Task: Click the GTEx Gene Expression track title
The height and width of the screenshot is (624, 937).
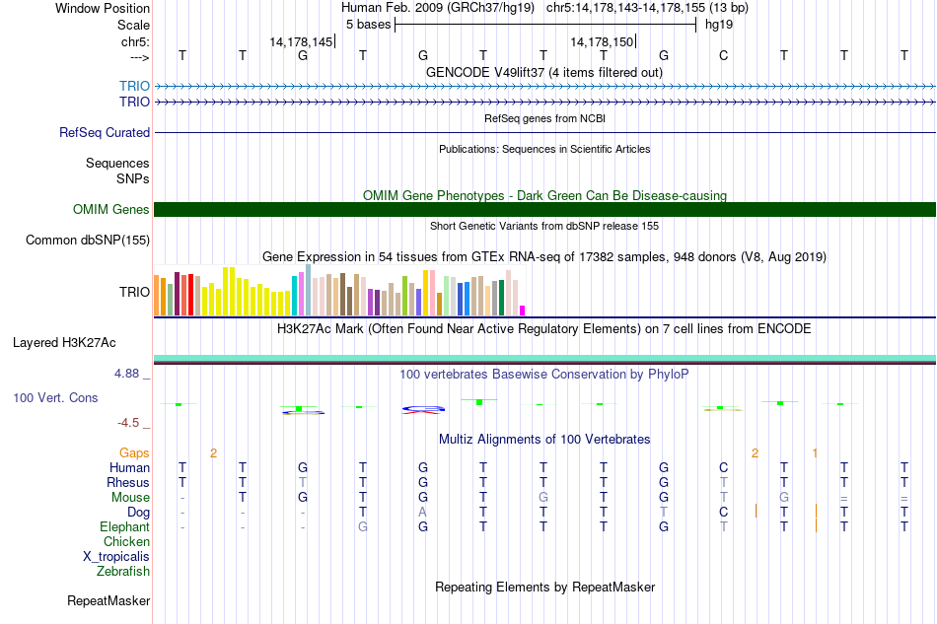Action: point(544,257)
